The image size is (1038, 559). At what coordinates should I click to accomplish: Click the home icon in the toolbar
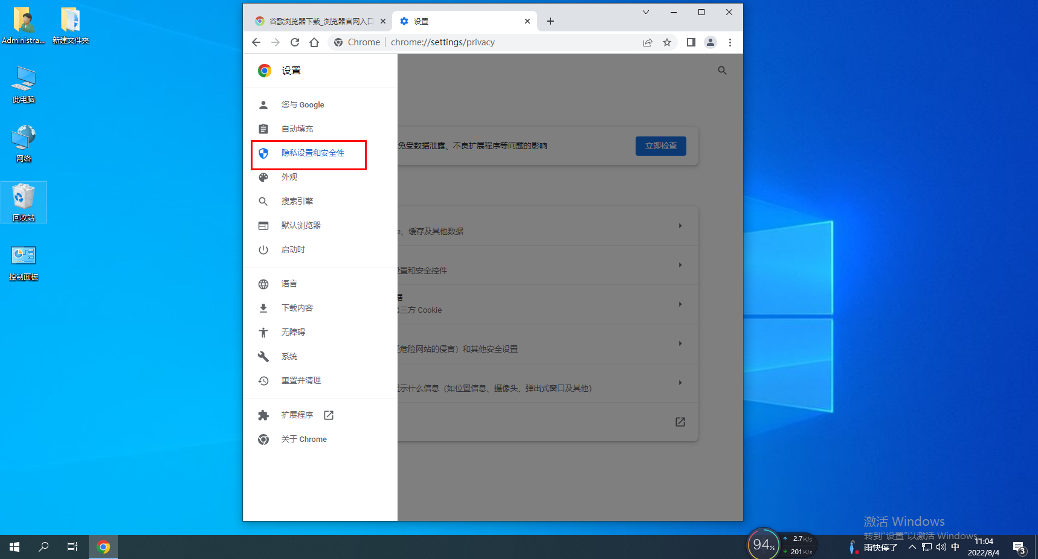pos(314,42)
